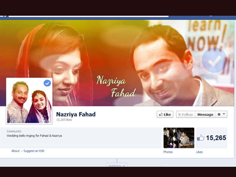236x177 pixels.
Task: Click the Nazriya Fahad page name
Action: click(76, 114)
